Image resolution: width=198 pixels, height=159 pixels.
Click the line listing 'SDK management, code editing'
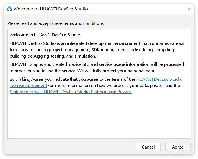(92, 50)
